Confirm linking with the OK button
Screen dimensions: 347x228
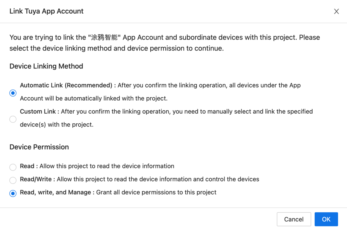(x=326, y=219)
